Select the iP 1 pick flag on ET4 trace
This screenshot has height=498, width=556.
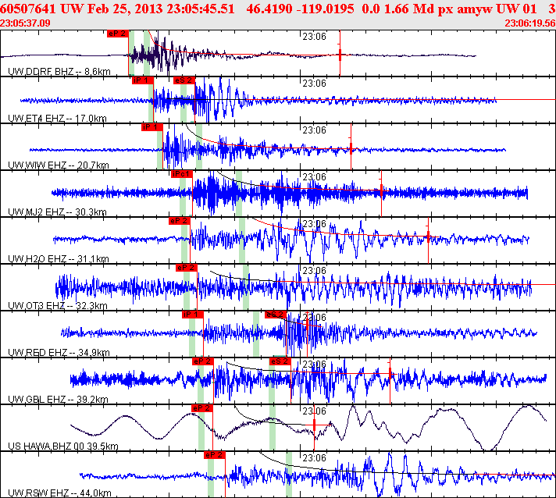(143, 80)
